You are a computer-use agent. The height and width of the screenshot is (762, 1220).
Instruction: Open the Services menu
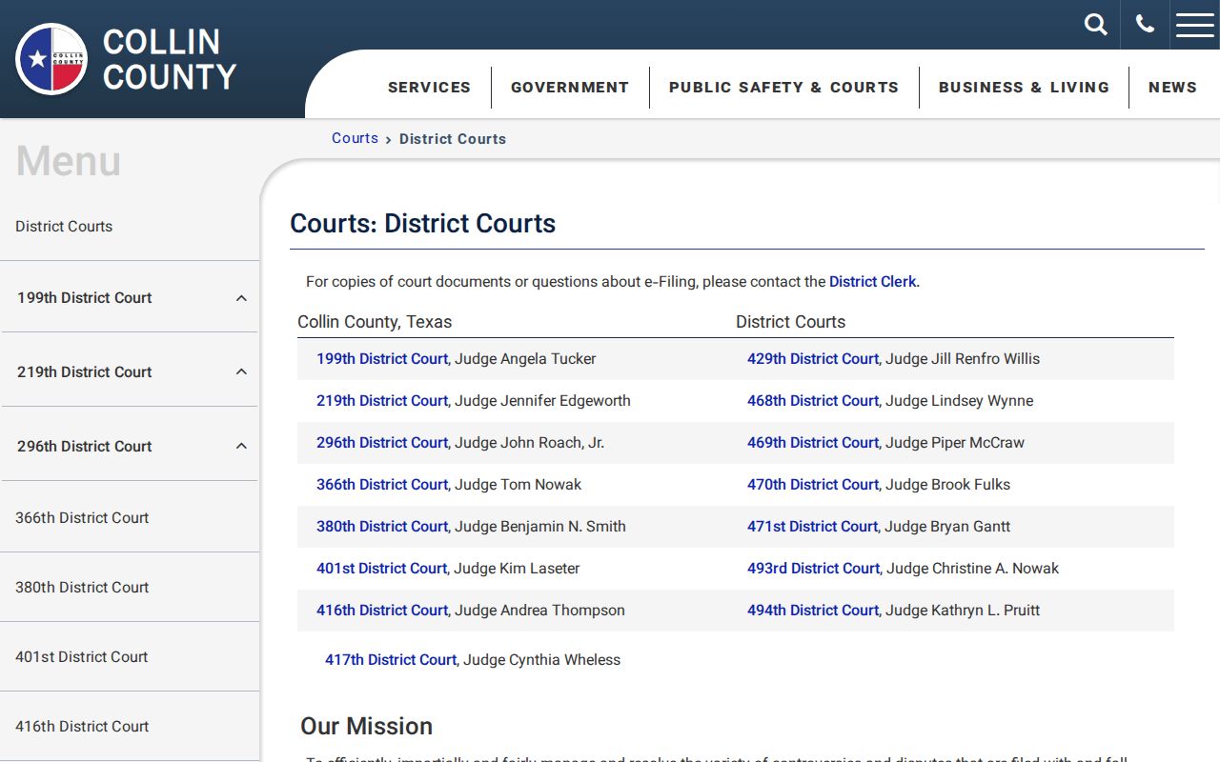pyautogui.click(x=430, y=88)
